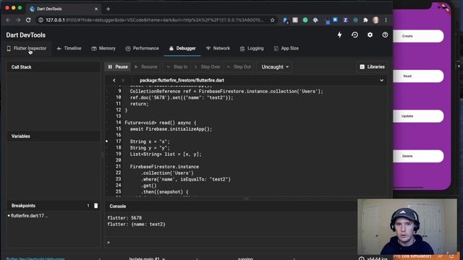Click the line 14 read() function declaration
Viewport: 463px width, 260px height.
coord(161,123)
